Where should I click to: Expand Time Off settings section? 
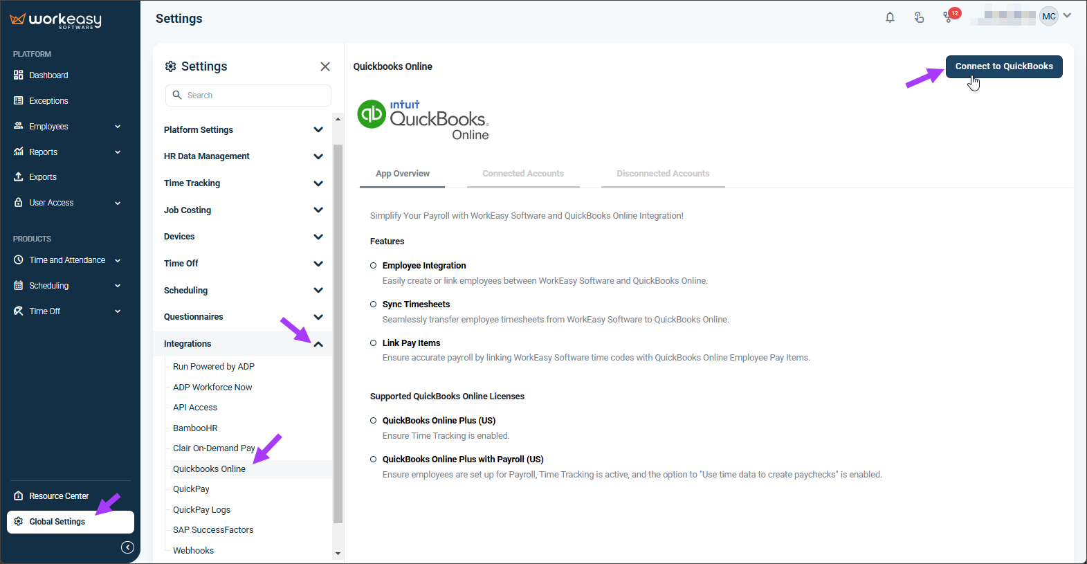point(318,264)
